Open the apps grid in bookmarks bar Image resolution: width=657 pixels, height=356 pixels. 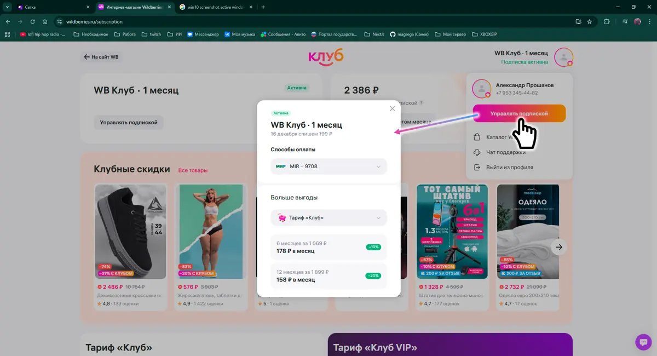coord(7,34)
